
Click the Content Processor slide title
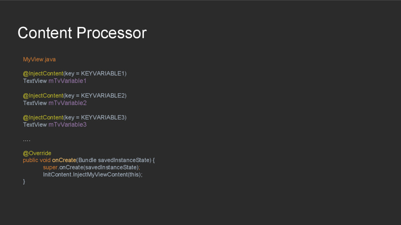point(82,33)
